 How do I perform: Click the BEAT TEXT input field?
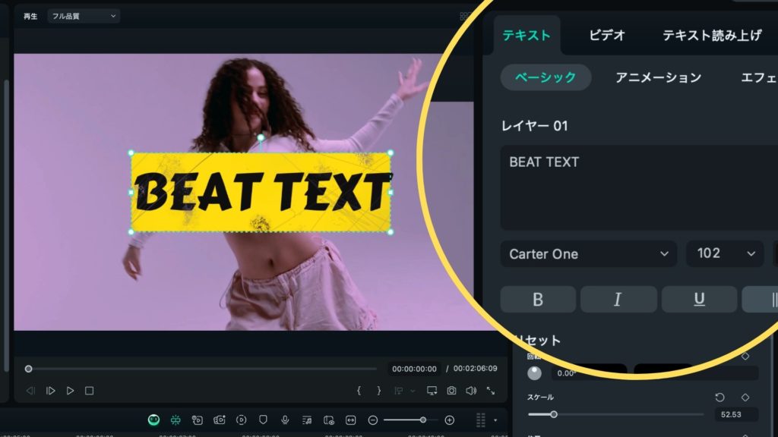[638, 187]
